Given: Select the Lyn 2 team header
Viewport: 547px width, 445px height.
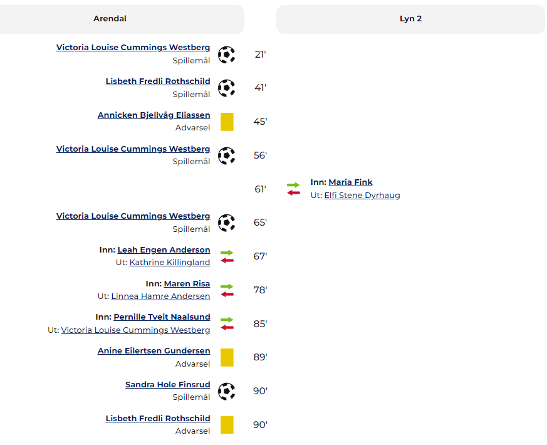Looking at the screenshot, I should point(410,19).
